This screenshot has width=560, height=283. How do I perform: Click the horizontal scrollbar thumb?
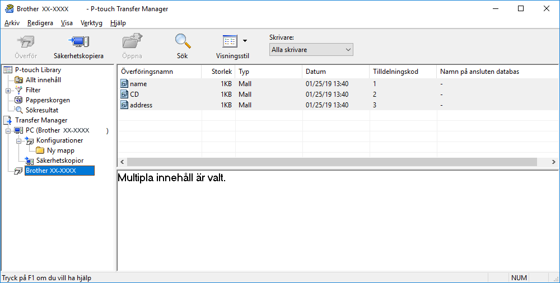tap(332, 162)
